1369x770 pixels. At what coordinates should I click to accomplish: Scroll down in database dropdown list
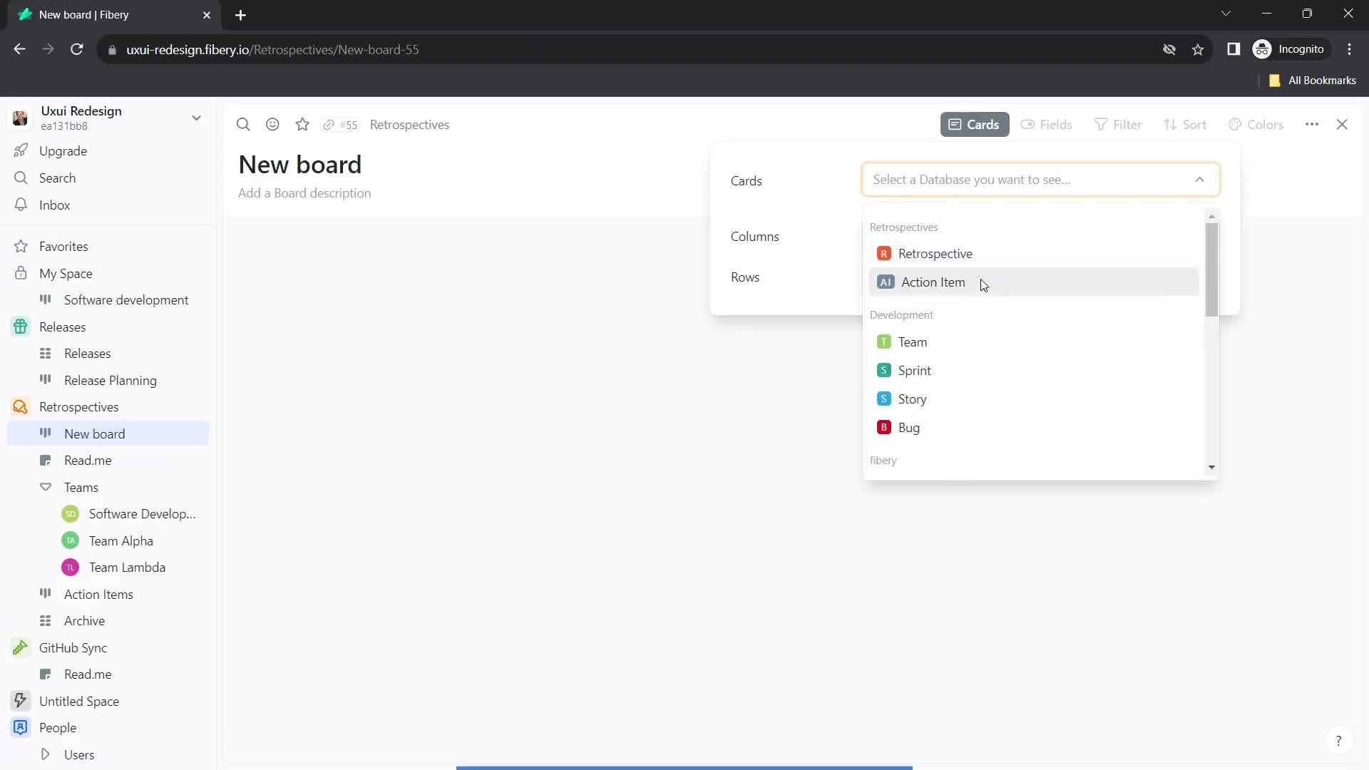pyautogui.click(x=1212, y=467)
